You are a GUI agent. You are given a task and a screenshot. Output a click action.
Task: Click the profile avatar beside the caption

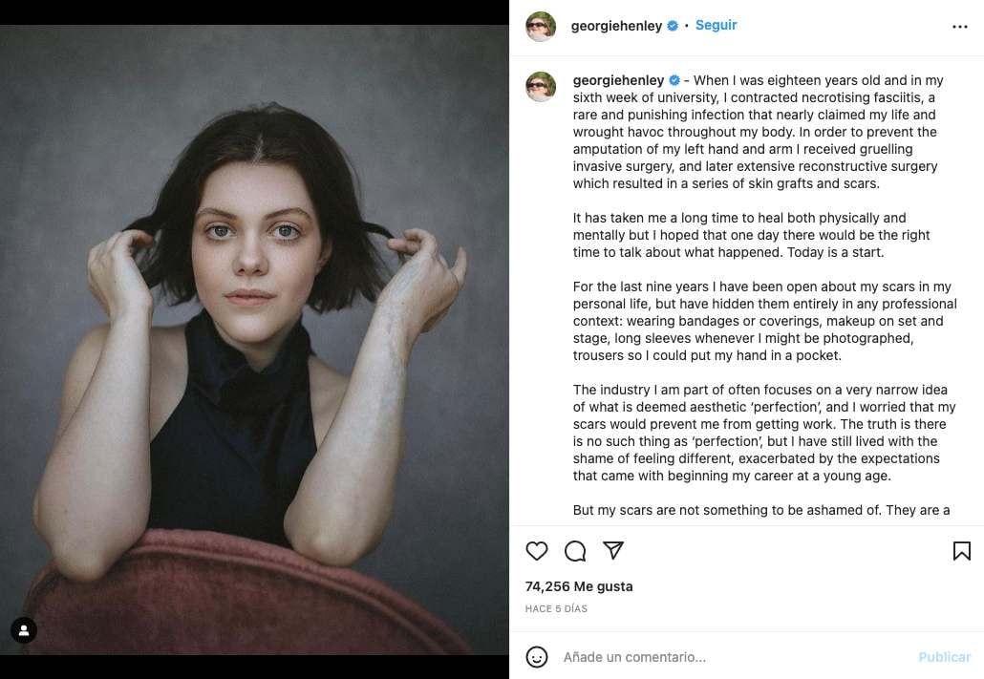pos(541,86)
